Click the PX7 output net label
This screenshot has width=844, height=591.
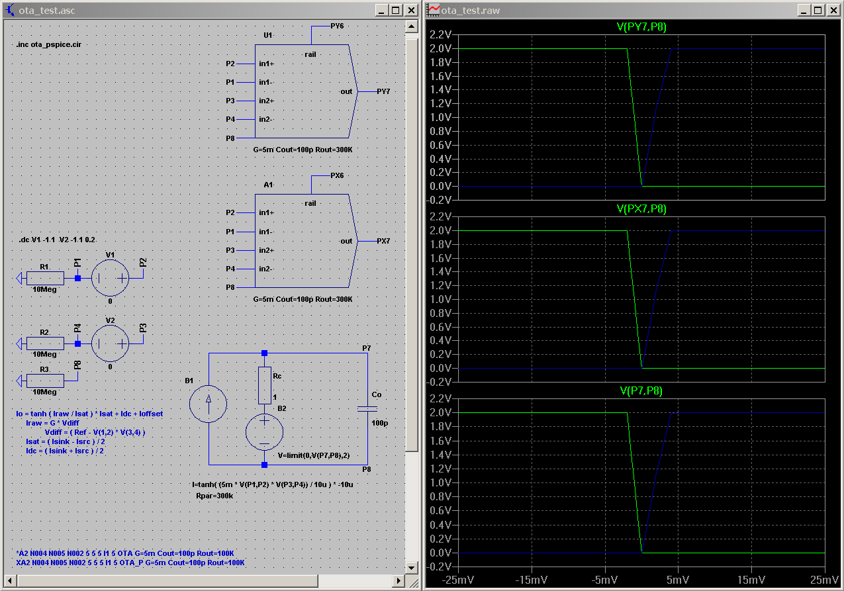[x=383, y=241]
